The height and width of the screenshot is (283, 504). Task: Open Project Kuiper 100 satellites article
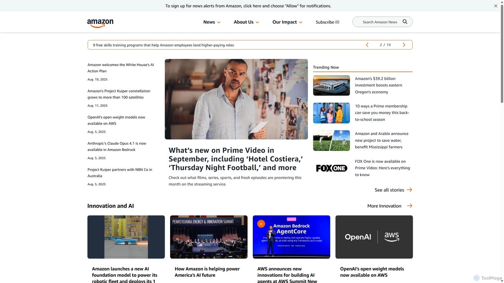point(119,94)
